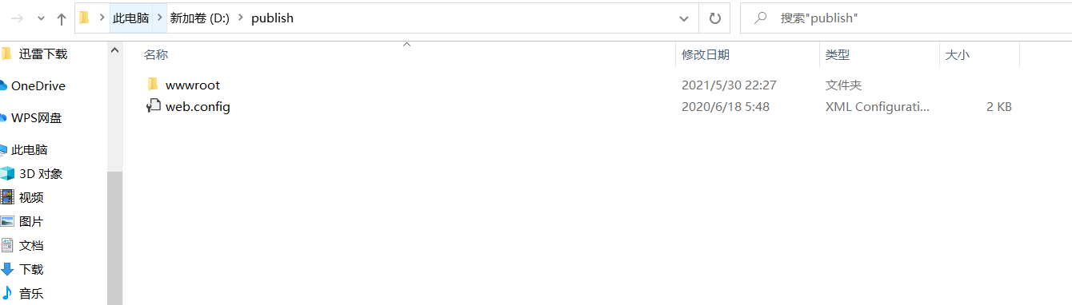
Task: Click the web.config file icon
Action: 154,106
